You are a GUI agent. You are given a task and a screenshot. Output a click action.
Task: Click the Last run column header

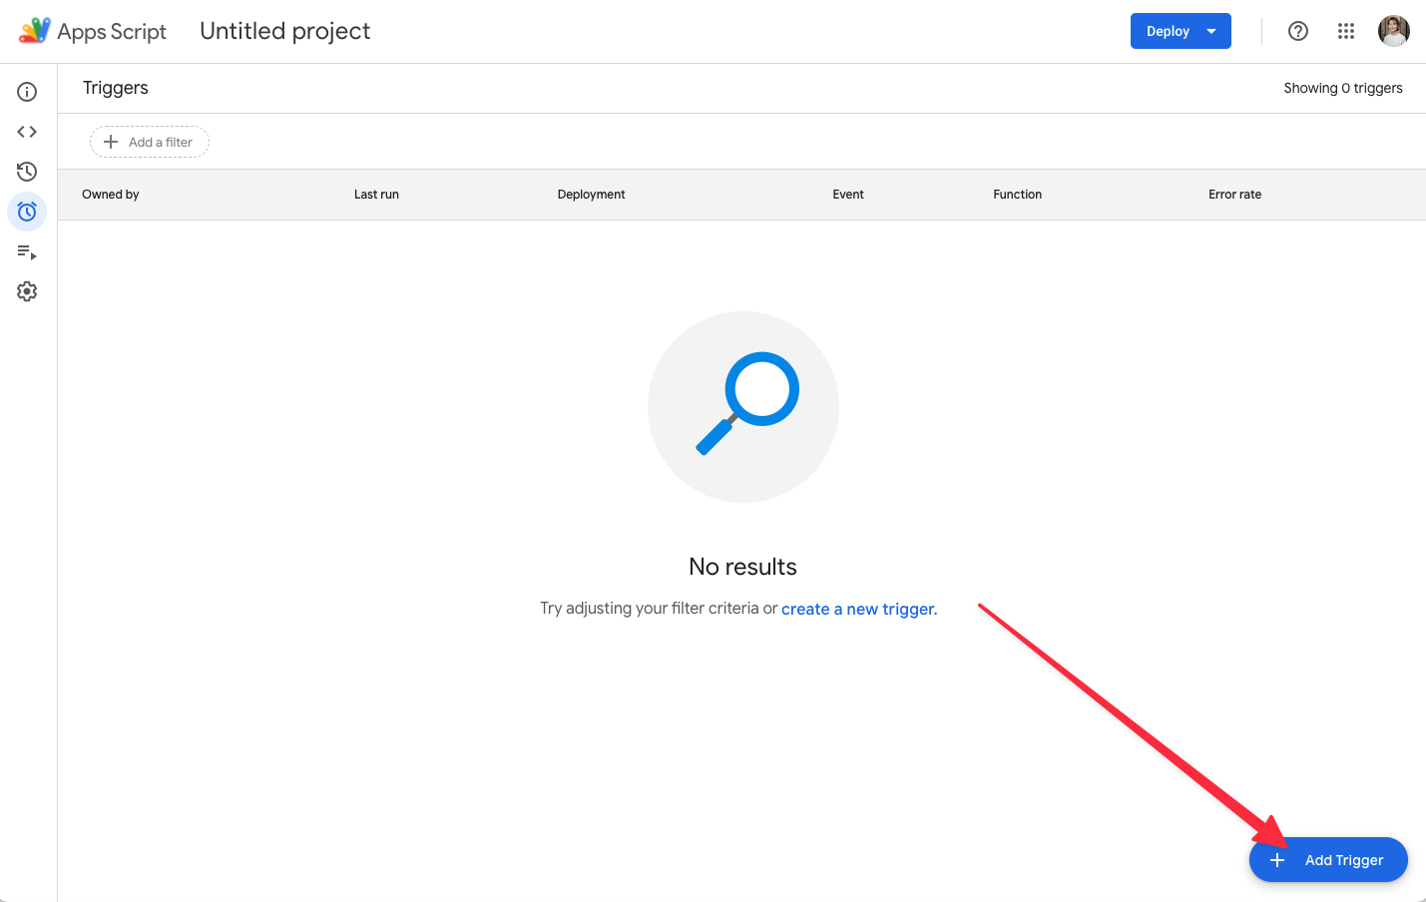click(376, 195)
